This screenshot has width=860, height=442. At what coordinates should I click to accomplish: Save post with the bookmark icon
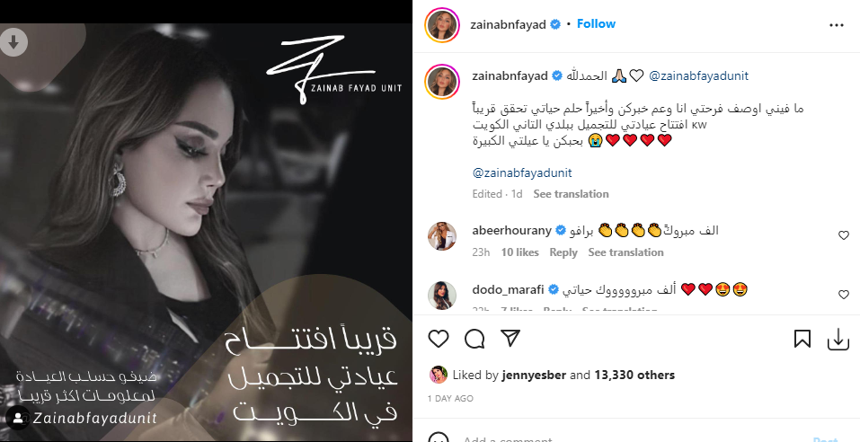[x=802, y=339]
